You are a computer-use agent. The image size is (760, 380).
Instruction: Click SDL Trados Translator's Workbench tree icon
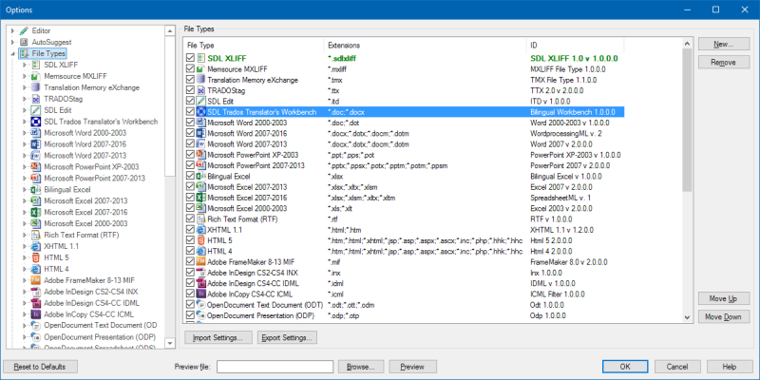35,122
